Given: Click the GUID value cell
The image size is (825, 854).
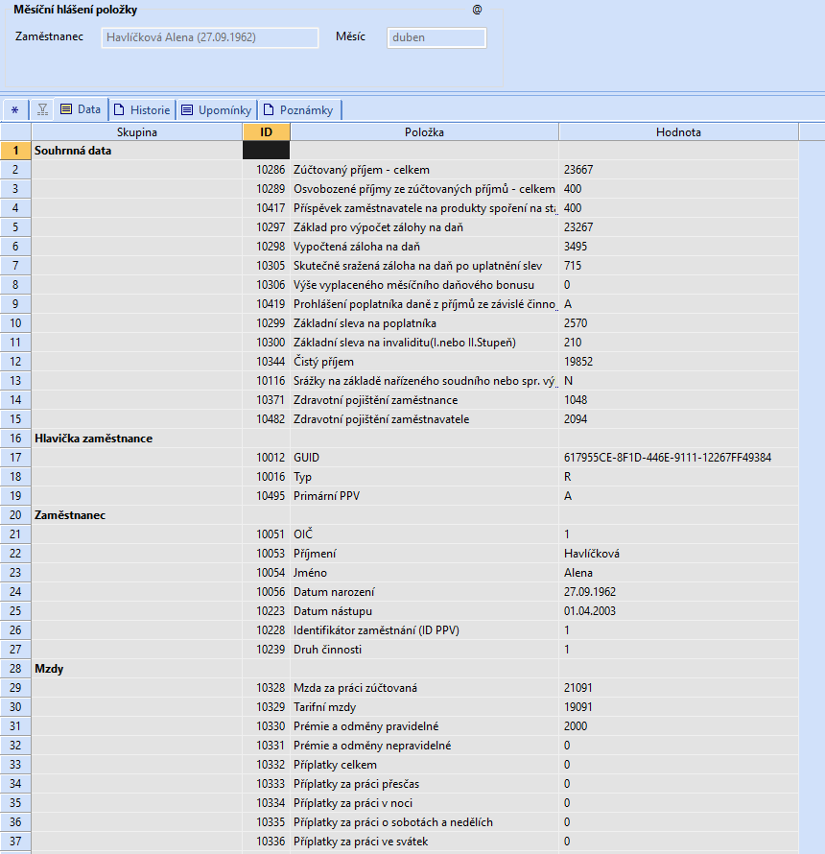Looking at the screenshot, I should click(x=678, y=458).
